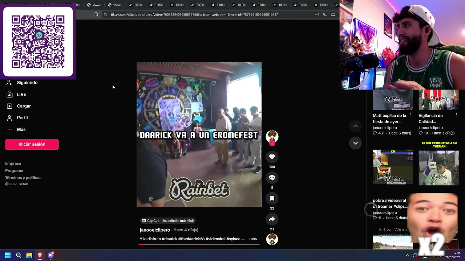Open Términos y políticas link
Viewport: 465px width, 261px height.
[23, 178]
